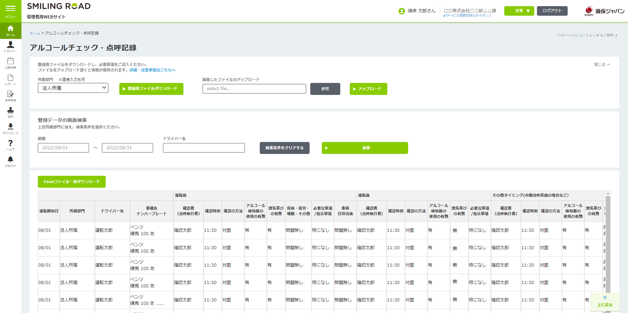Click the 運転後 group header
Image resolution: width=628 pixels, height=313 pixels.
click(424, 195)
